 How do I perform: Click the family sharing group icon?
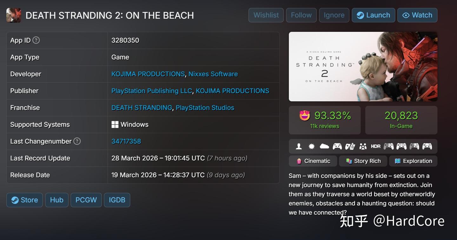(x=363, y=146)
